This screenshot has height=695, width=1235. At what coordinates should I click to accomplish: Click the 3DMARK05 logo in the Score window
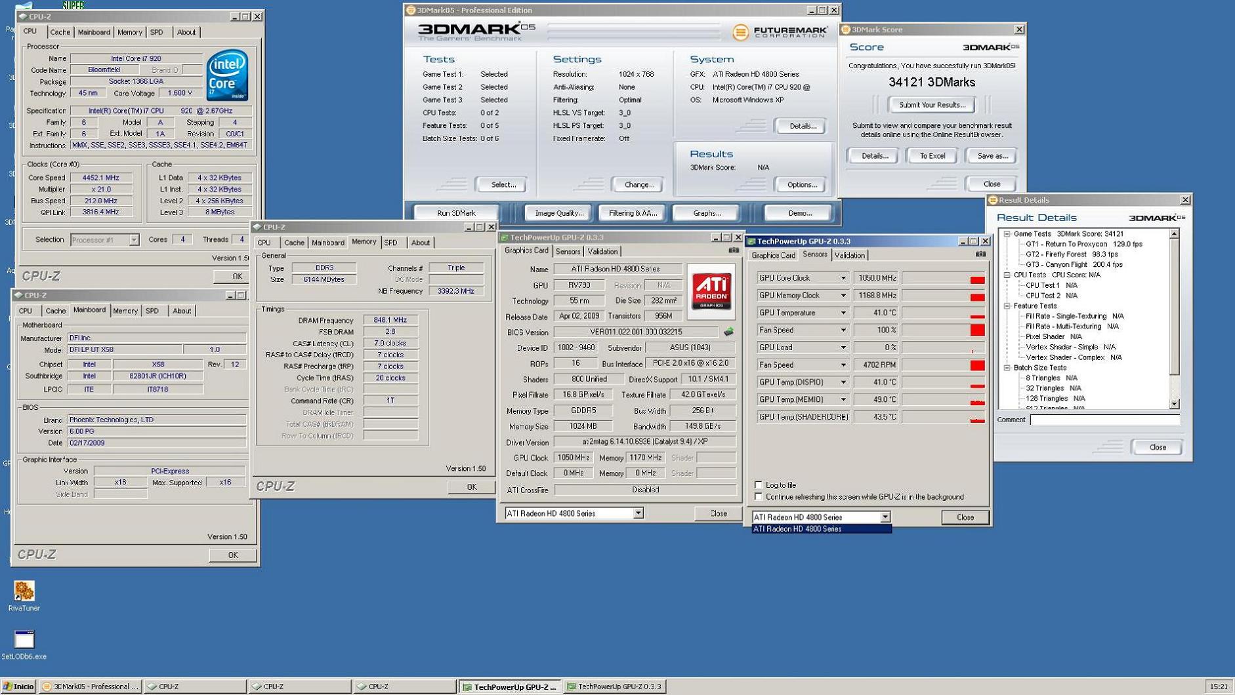pos(991,47)
